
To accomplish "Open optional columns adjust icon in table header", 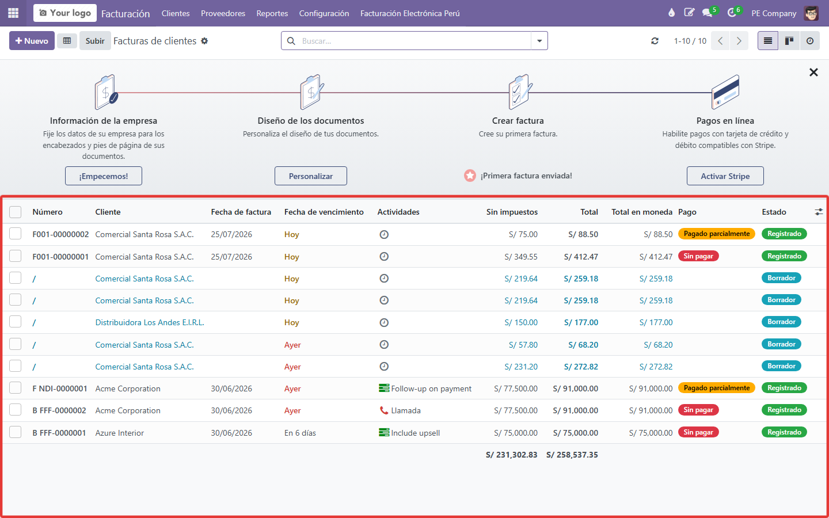I will [819, 212].
